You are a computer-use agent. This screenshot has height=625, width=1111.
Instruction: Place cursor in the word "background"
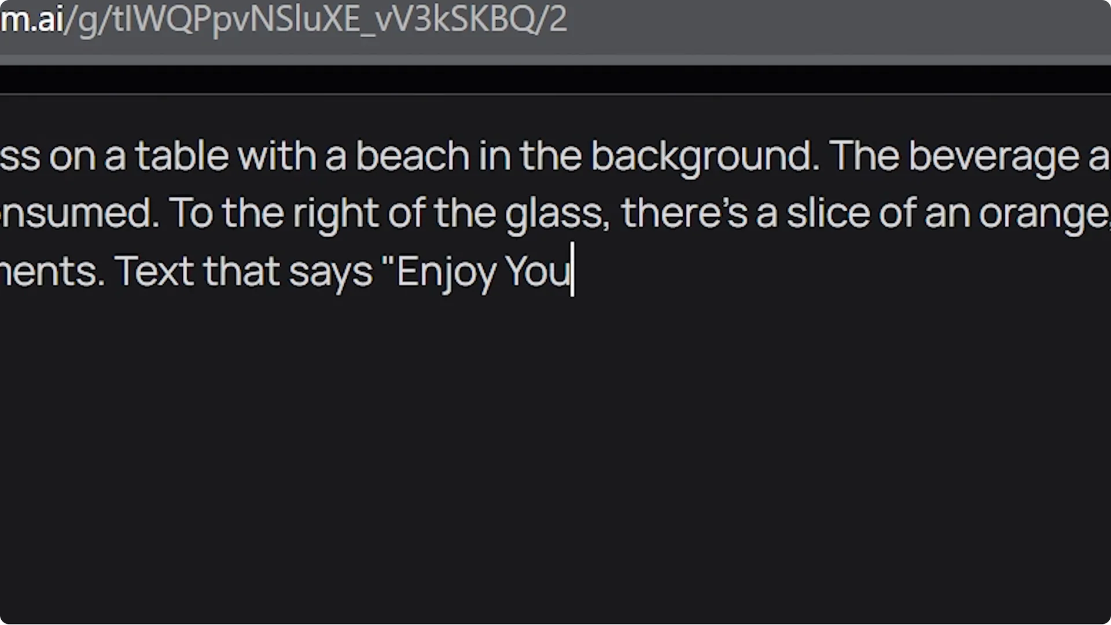pyautogui.click(x=704, y=156)
